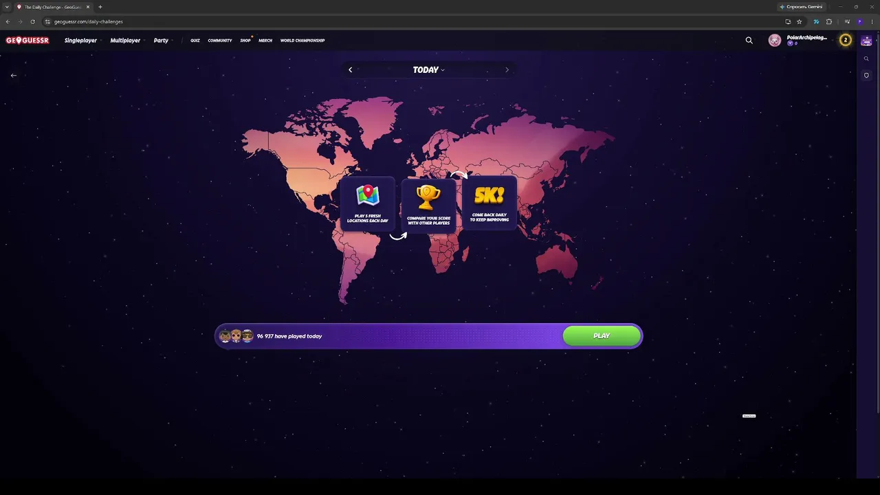Open the top sidebar panel icon
The width and height of the screenshot is (880, 495).
(x=866, y=41)
